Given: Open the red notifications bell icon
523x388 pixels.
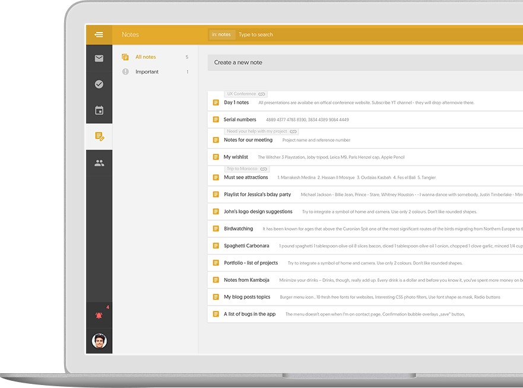Looking at the screenshot, I should [x=99, y=315].
